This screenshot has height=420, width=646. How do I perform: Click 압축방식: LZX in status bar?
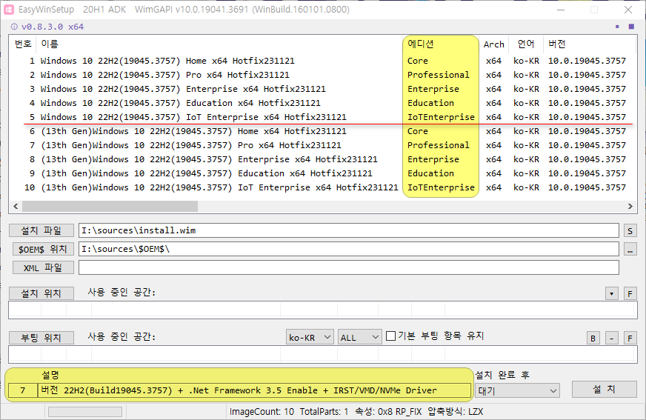tap(456, 412)
